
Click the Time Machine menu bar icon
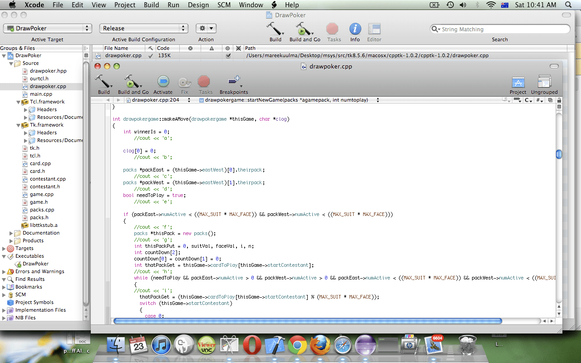(450, 5)
